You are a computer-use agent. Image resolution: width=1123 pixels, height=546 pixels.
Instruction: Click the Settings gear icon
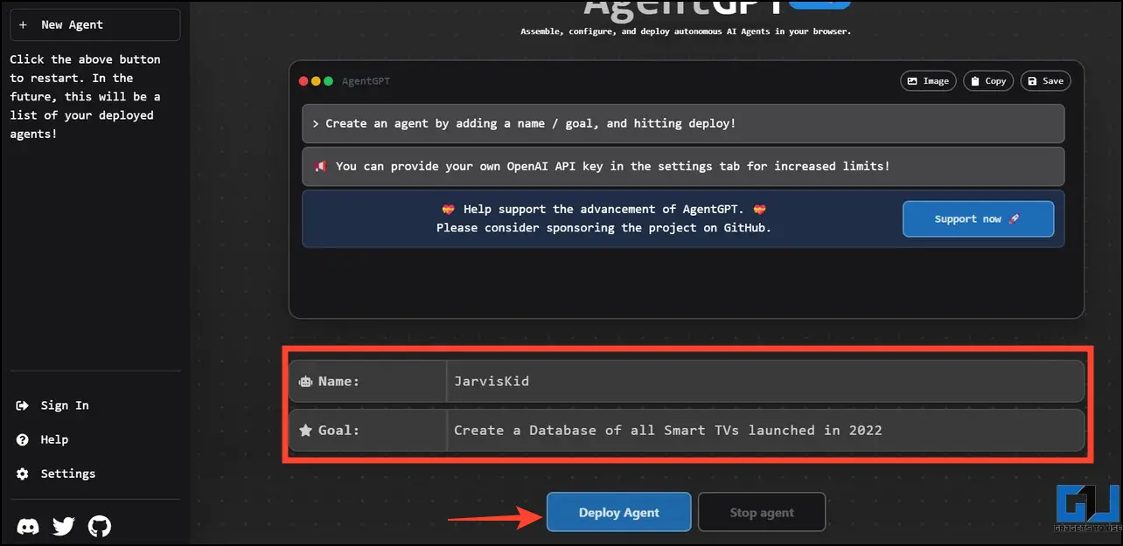click(x=23, y=473)
